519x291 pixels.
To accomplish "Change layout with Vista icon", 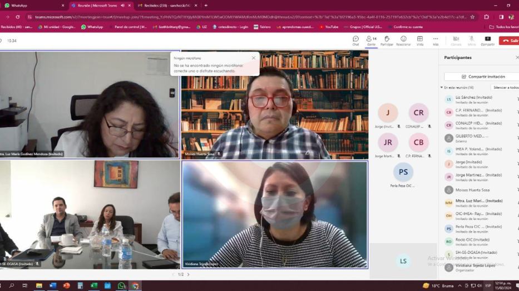I will tap(420, 41).
